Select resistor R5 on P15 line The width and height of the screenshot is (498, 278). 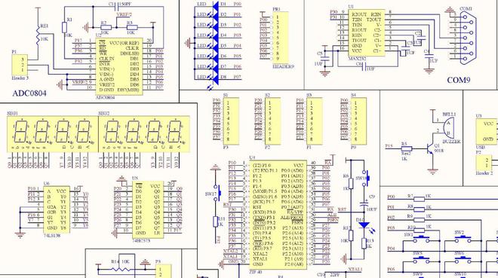click(x=406, y=148)
